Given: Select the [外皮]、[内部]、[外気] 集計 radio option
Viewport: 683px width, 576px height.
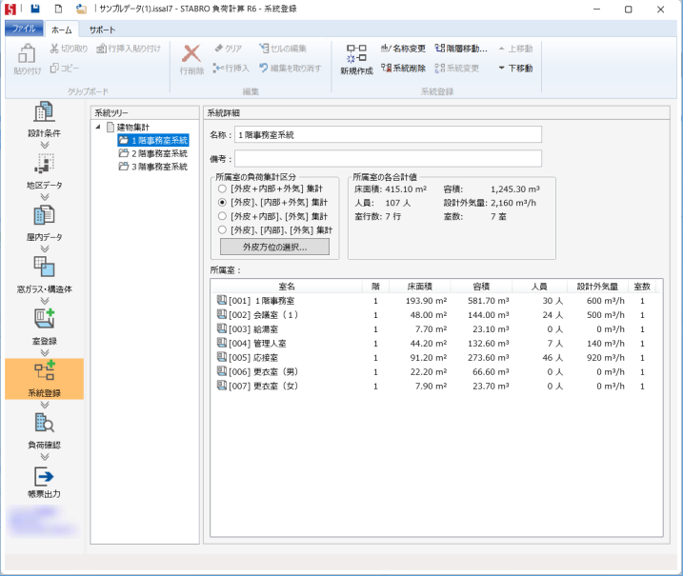Looking at the screenshot, I should point(222,229).
